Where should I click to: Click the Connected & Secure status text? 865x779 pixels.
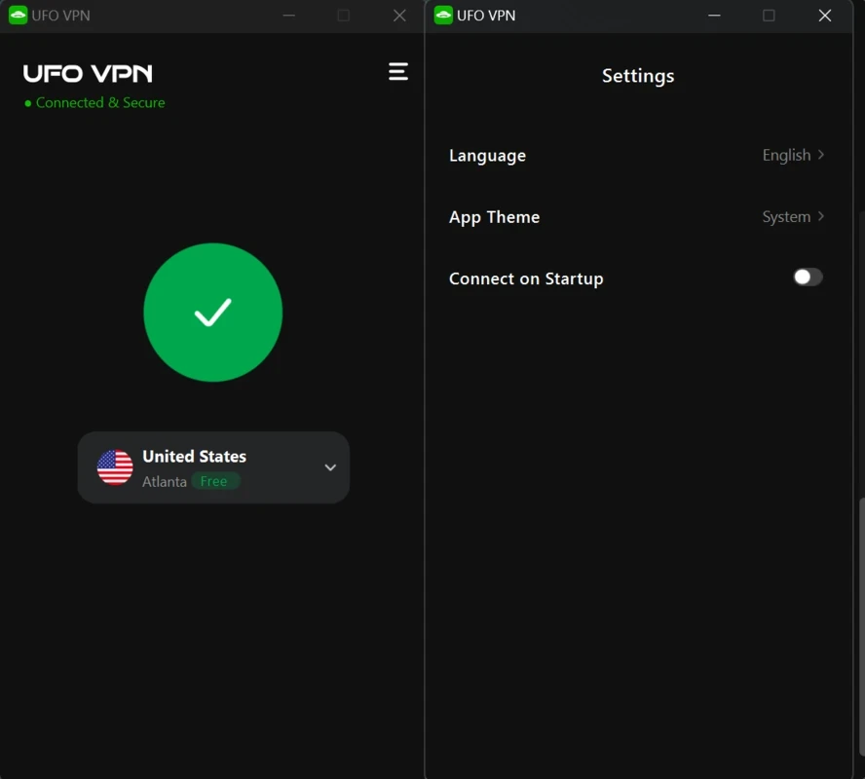100,103
